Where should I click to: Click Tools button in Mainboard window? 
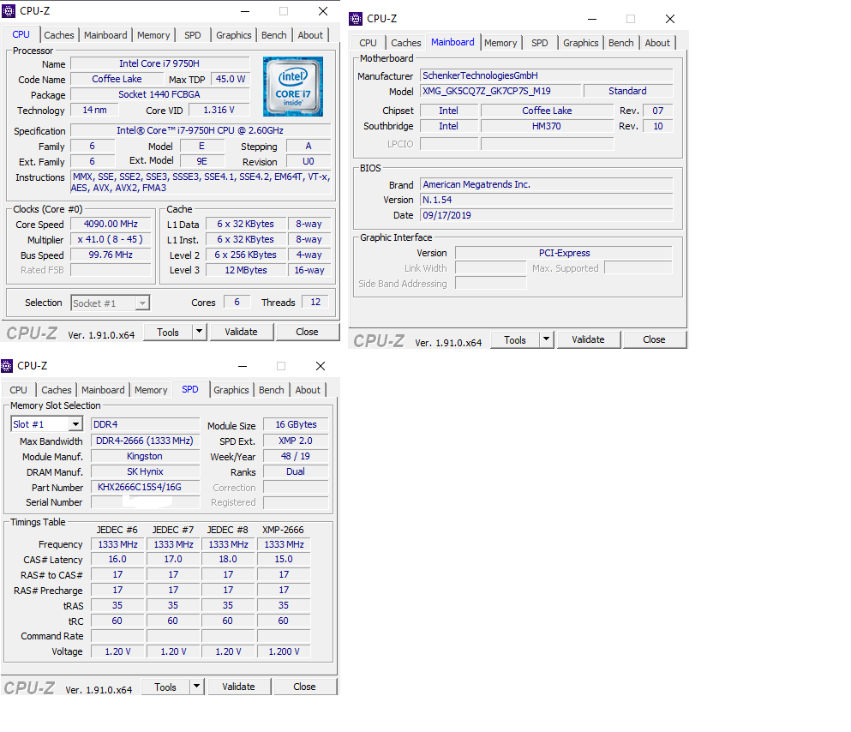click(514, 339)
